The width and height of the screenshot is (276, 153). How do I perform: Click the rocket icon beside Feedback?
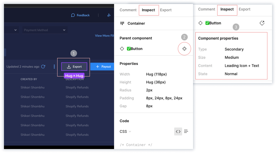[109, 15]
